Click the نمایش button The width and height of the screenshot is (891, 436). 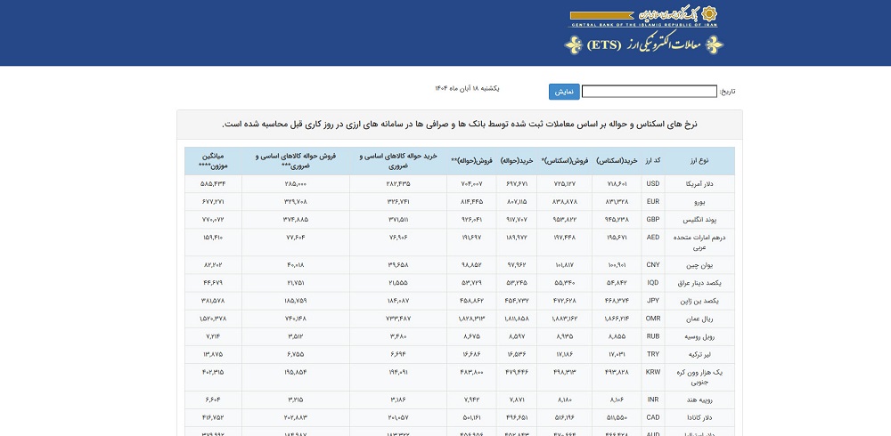tap(564, 92)
